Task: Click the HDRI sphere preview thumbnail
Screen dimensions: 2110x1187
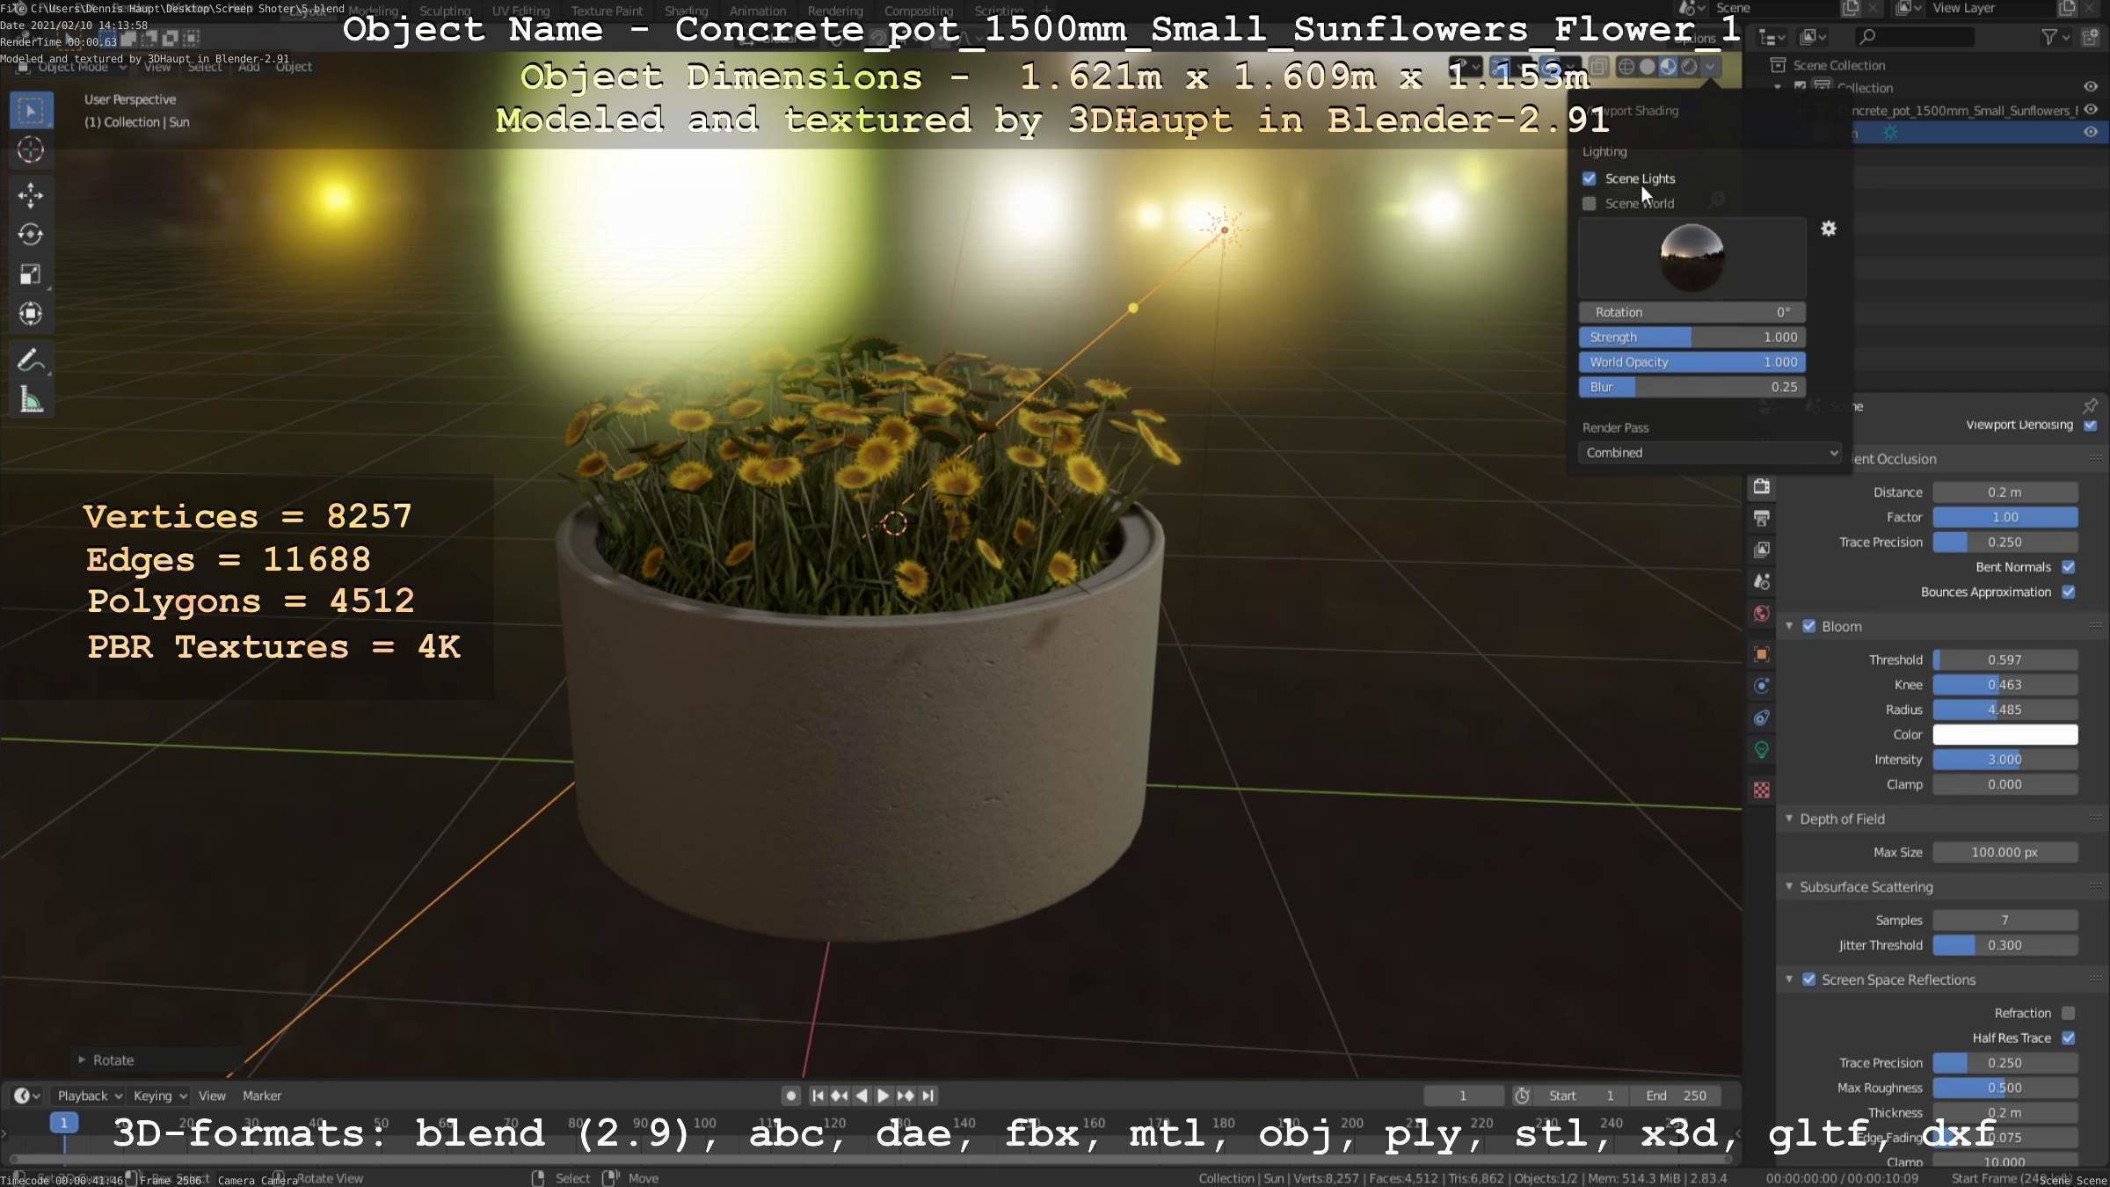Action: (1692, 258)
